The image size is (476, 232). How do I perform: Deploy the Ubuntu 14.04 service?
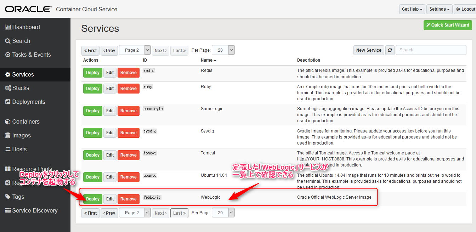tap(93, 177)
